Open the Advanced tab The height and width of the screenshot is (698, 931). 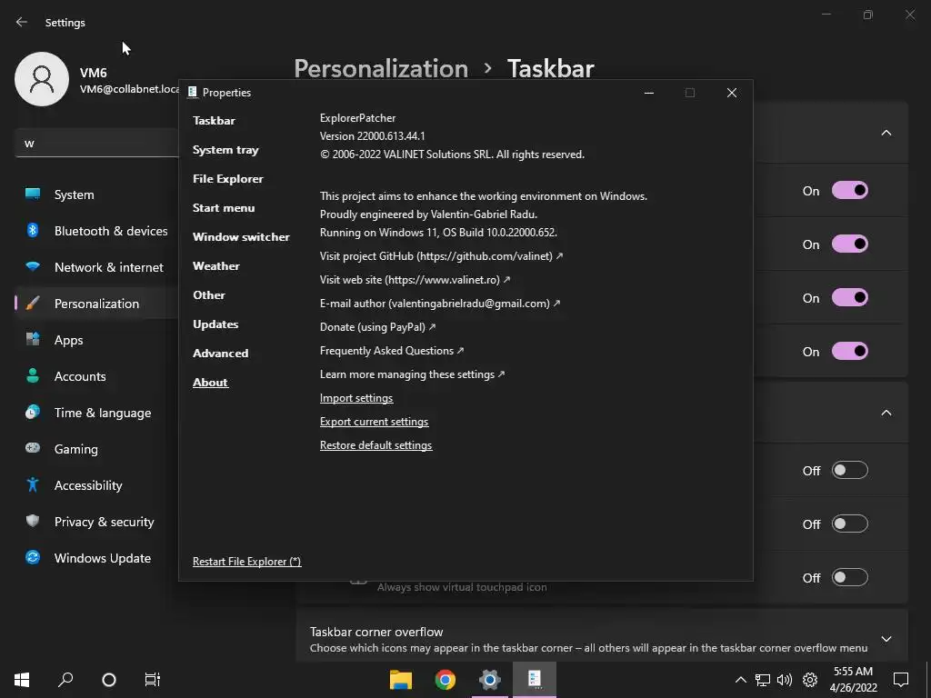[220, 354]
